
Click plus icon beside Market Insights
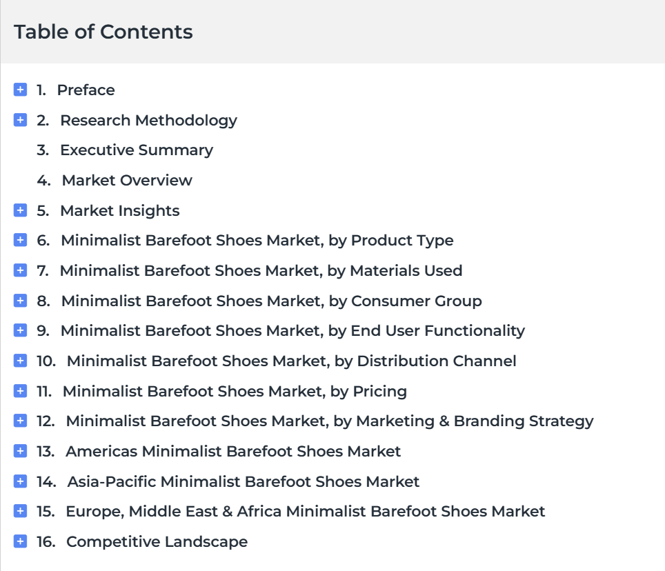20,210
